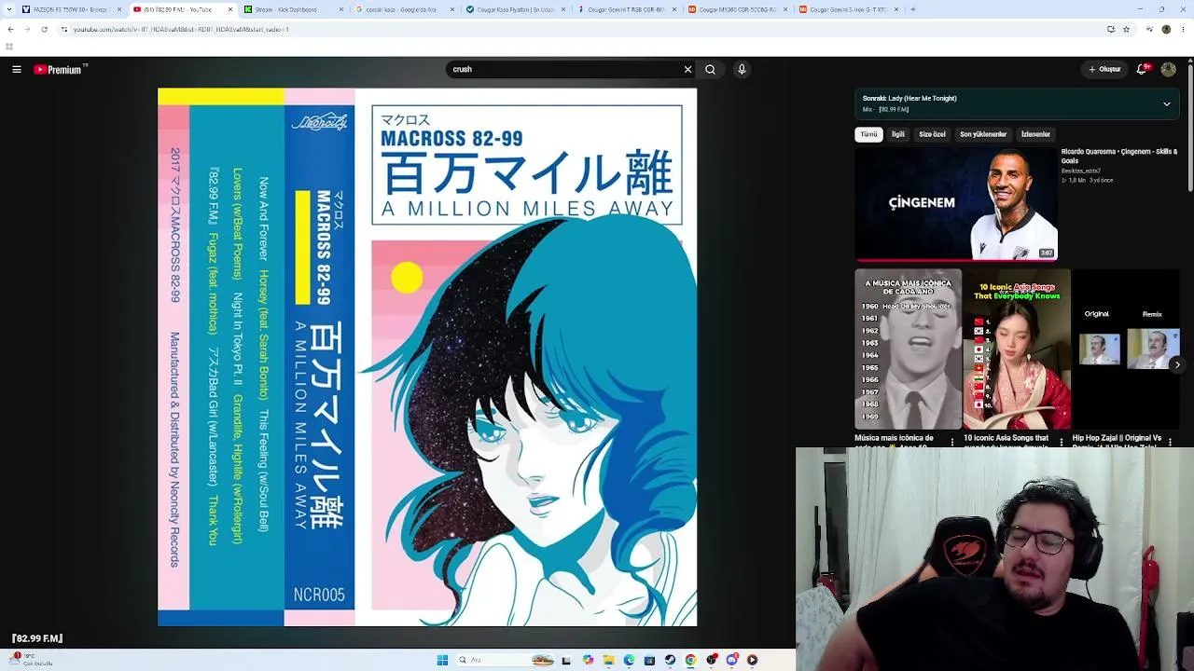
Task: Open File Explorer from the taskbar
Action: tap(608, 660)
